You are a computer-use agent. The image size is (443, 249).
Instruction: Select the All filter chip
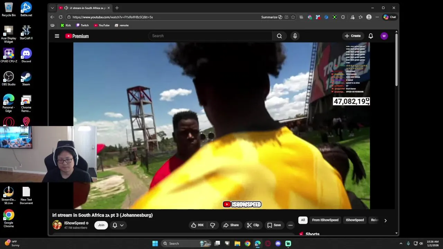[x=303, y=220]
